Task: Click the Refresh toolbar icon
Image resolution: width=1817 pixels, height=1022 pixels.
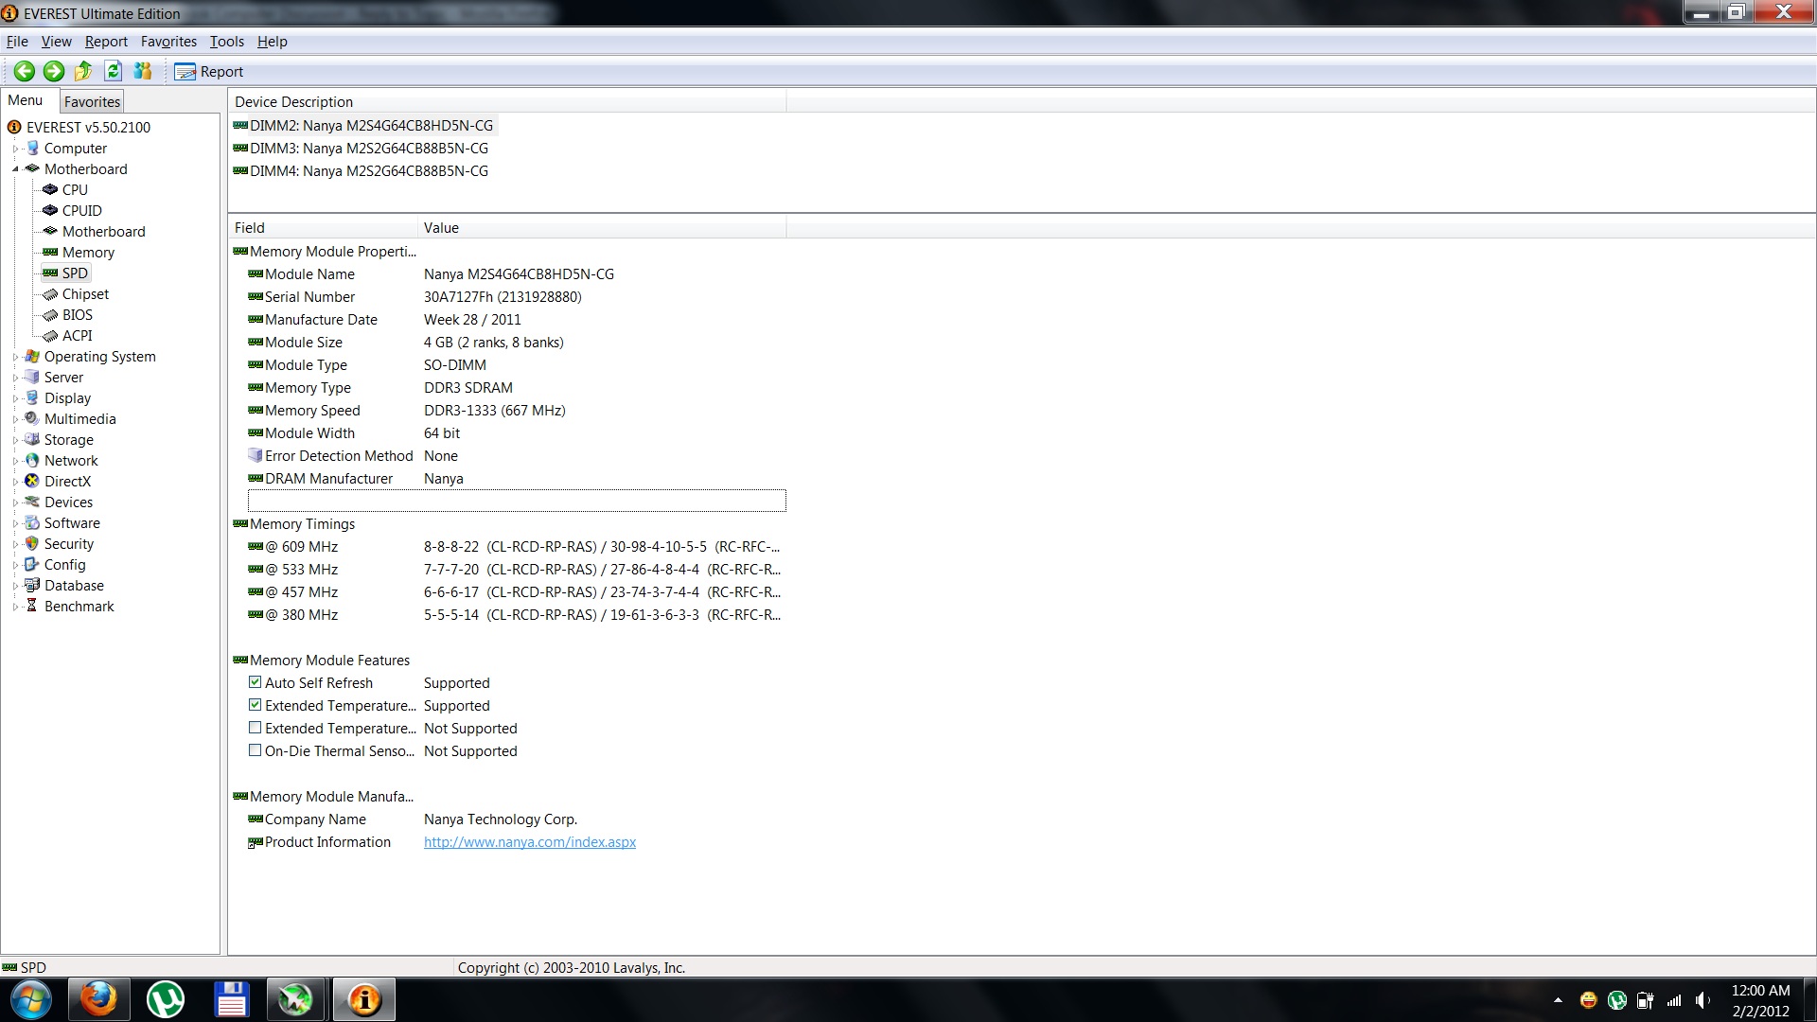Action: coord(113,71)
